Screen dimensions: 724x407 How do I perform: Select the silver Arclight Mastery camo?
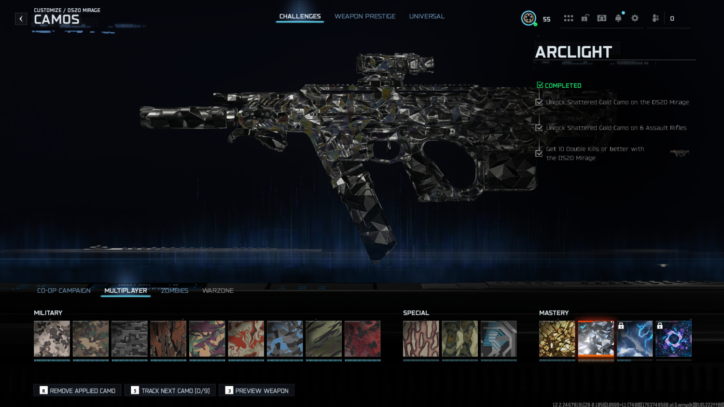click(x=596, y=339)
